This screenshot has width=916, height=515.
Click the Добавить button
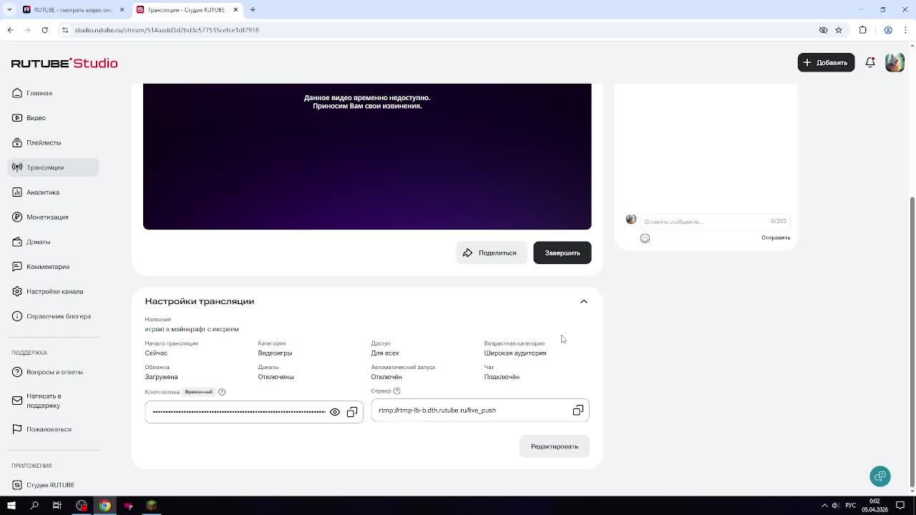click(x=826, y=62)
